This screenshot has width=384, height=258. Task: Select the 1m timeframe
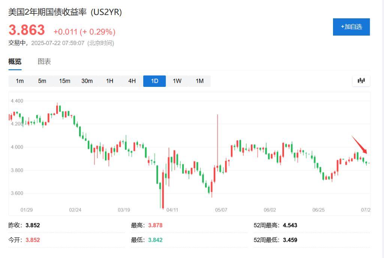(x=19, y=81)
